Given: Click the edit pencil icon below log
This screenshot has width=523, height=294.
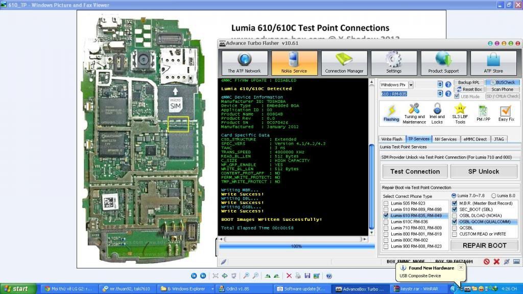Looking at the screenshot, I should click(x=224, y=262).
